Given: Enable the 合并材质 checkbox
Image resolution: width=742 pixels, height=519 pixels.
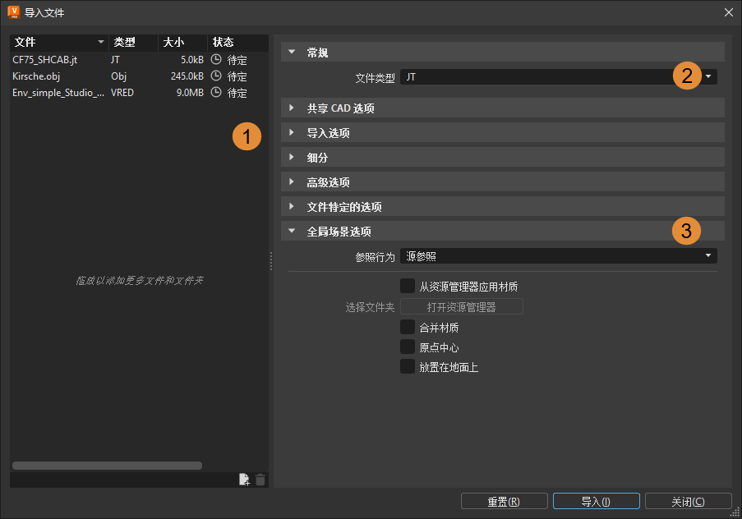Looking at the screenshot, I should coord(408,326).
